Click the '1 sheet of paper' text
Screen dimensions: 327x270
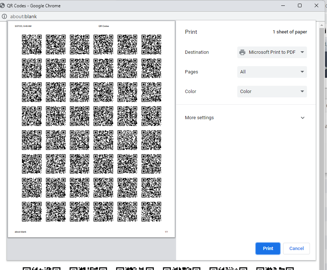click(290, 32)
